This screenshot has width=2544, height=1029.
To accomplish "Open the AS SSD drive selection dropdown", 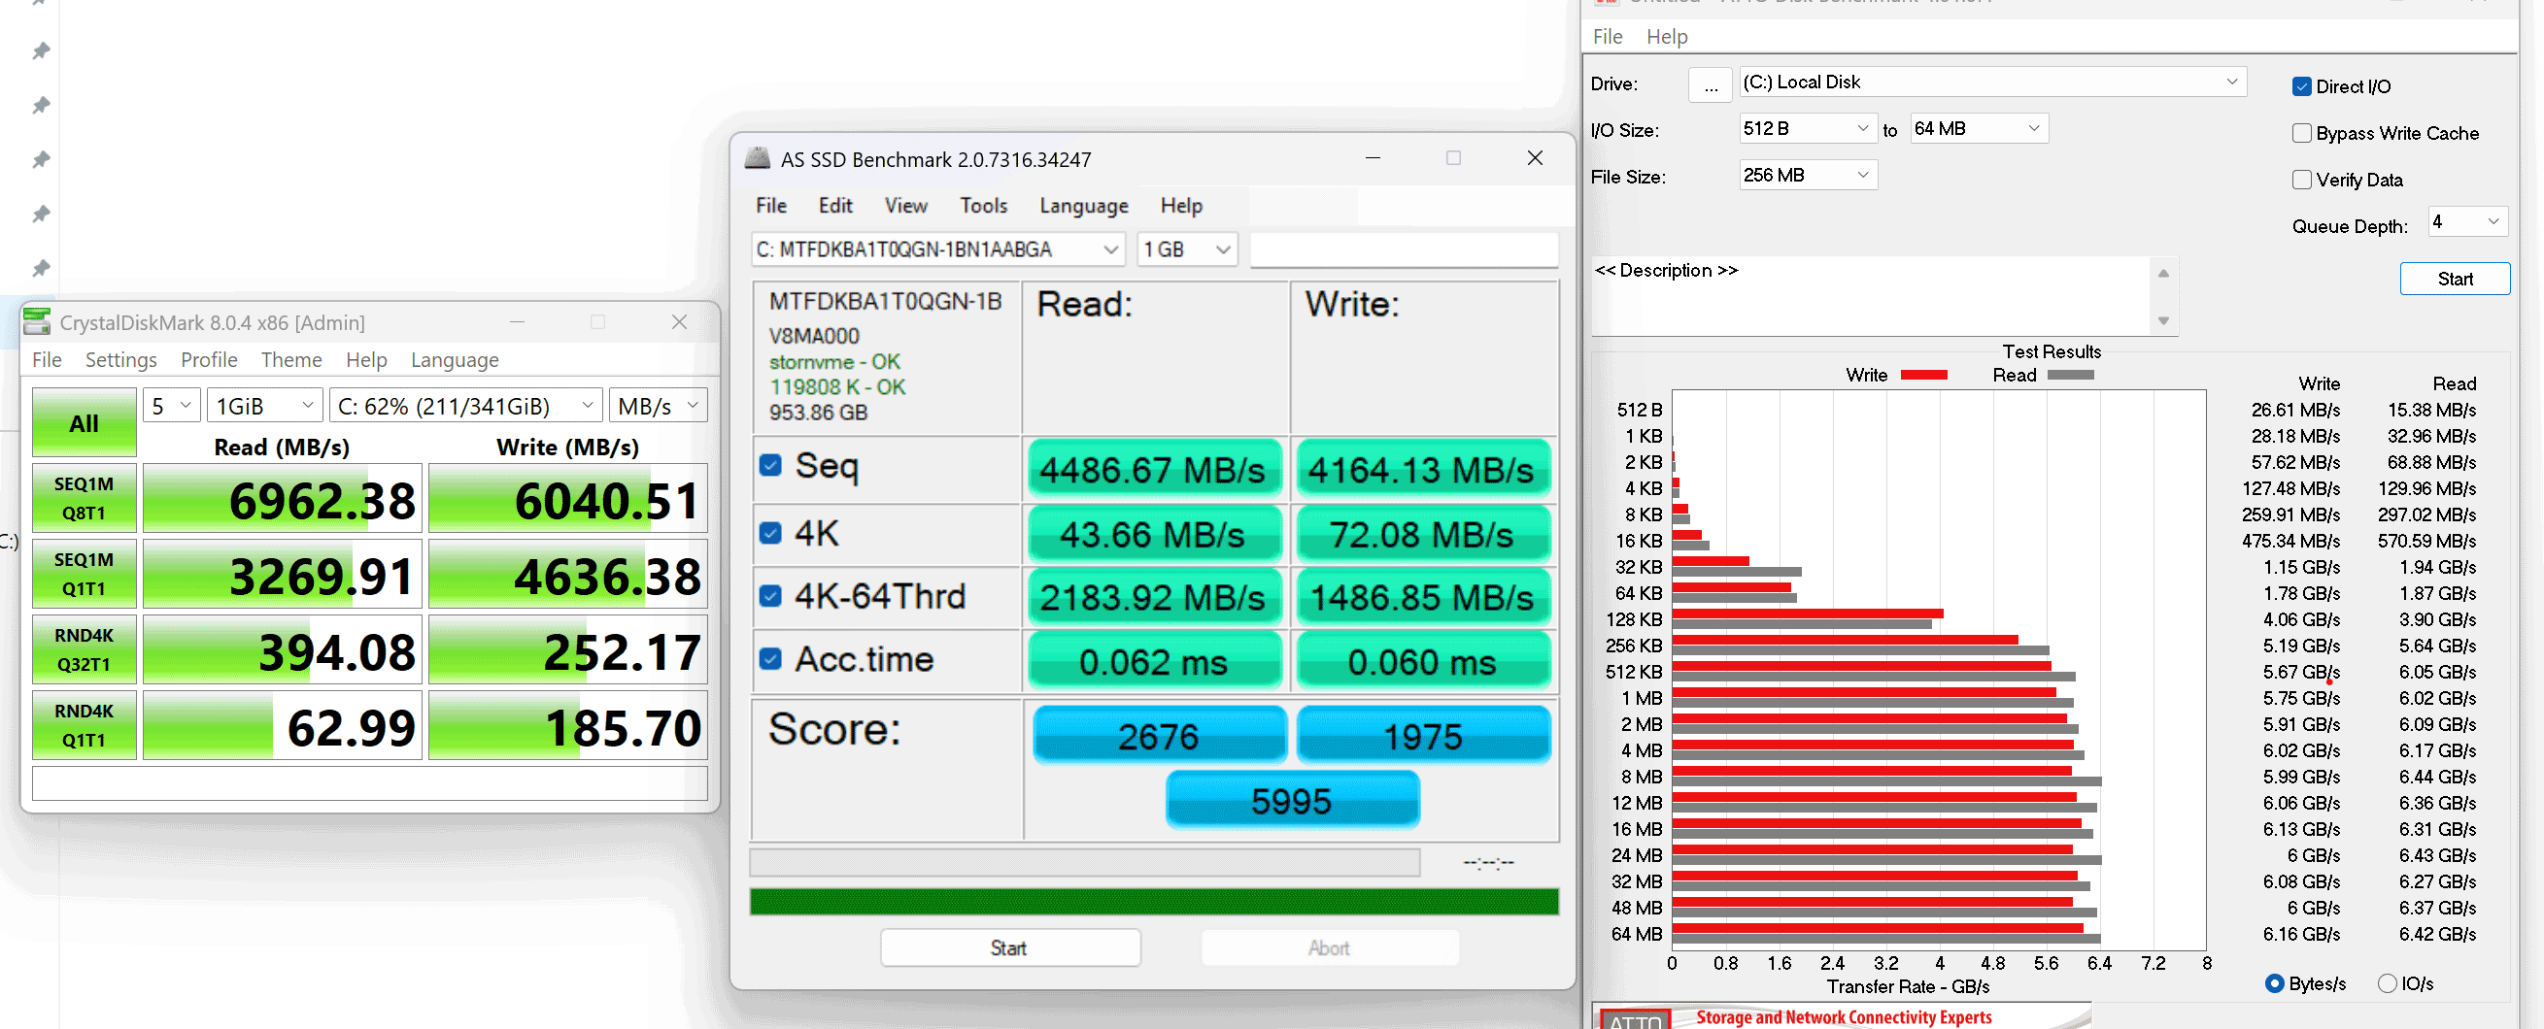I will [x=937, y=249].
